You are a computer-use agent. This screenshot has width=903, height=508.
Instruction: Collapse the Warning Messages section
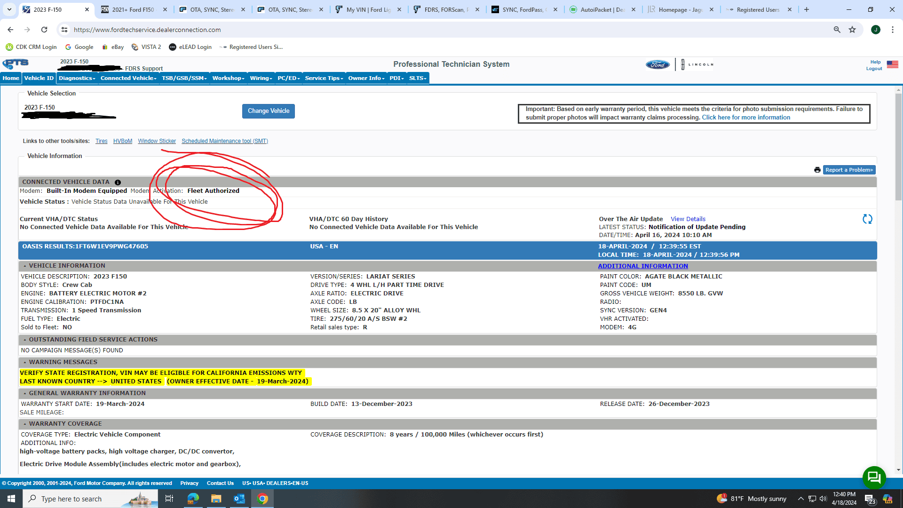click(x=25, y=362)
